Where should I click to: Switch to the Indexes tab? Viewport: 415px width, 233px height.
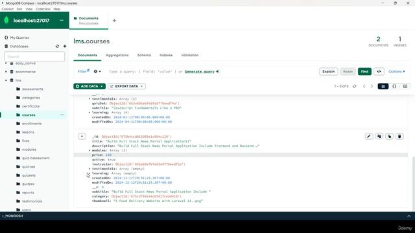pyautogui.click(x=166, y=55)
